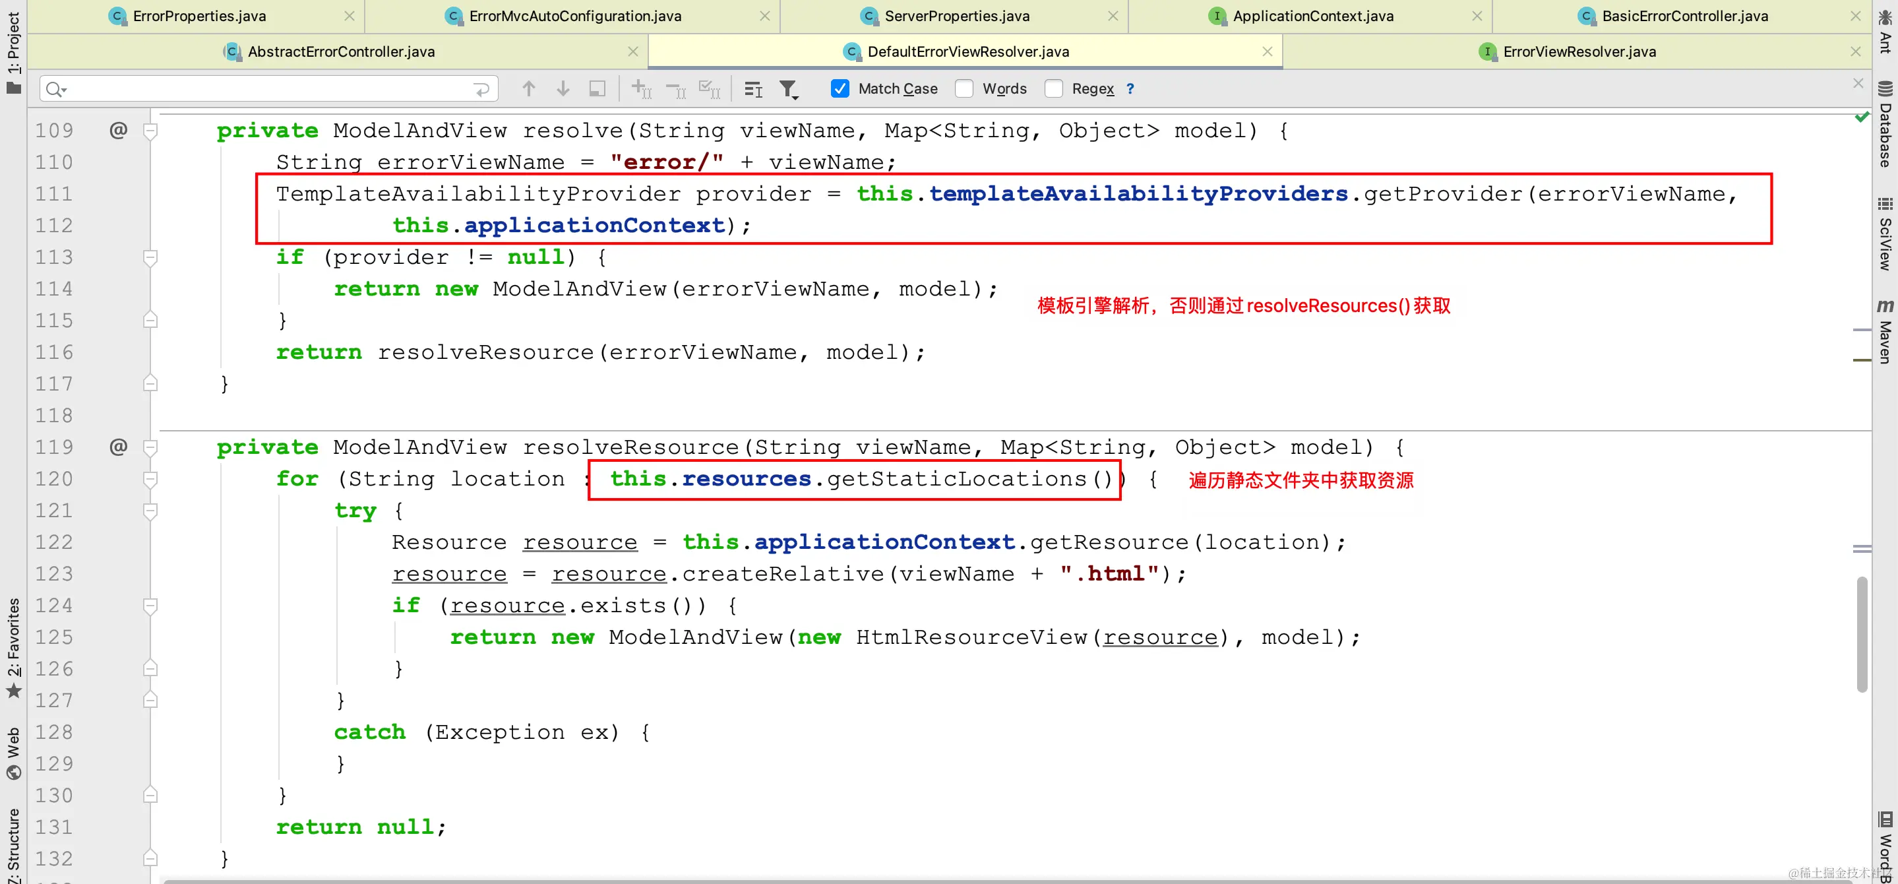Close the DefaultErrorViewResolver.java tab
The width and height of the screenshot is (1898, 884).
(x=1268, y=51)
